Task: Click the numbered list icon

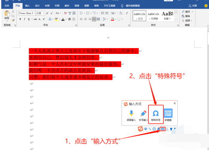Action: pos(88,13)
